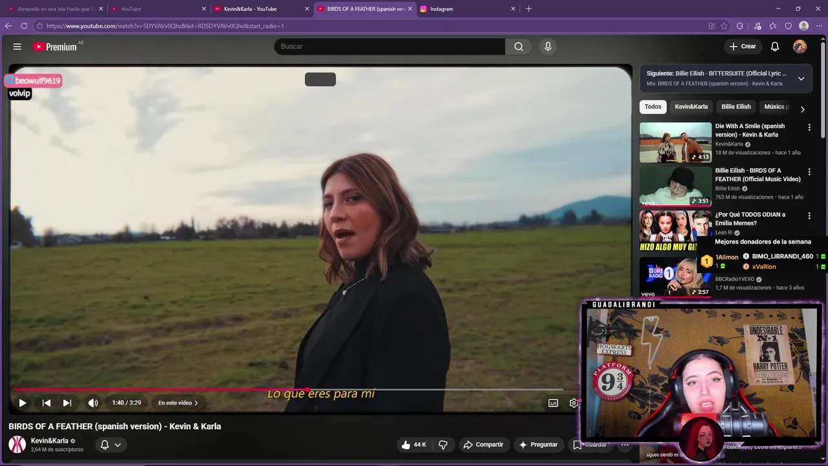Open options for Die With A Smile
Image resolution: width=828 pixels, height=466 pixels.
(x=809, y=128)
